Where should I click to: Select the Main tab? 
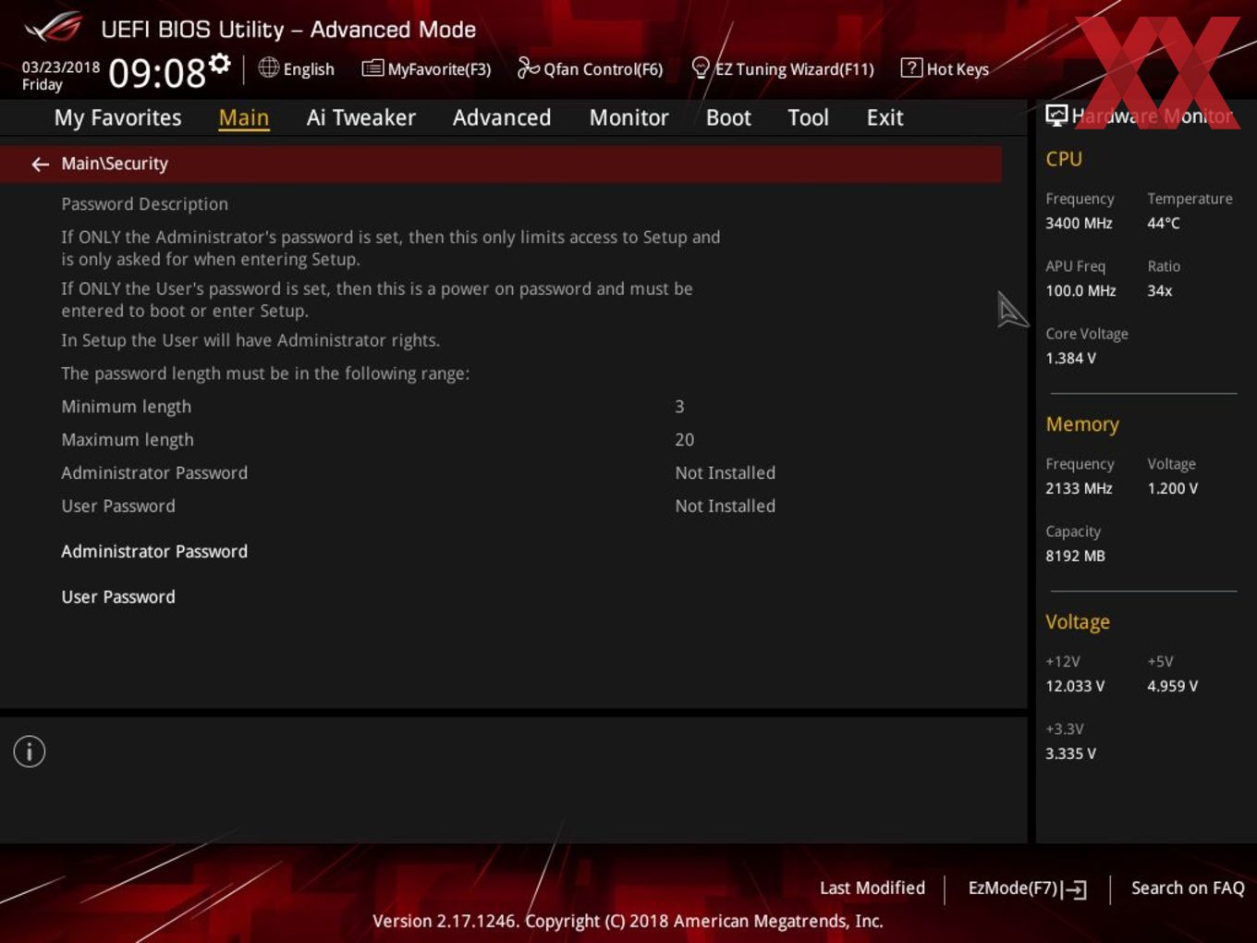pyautogui.click(x=244, y=117)
